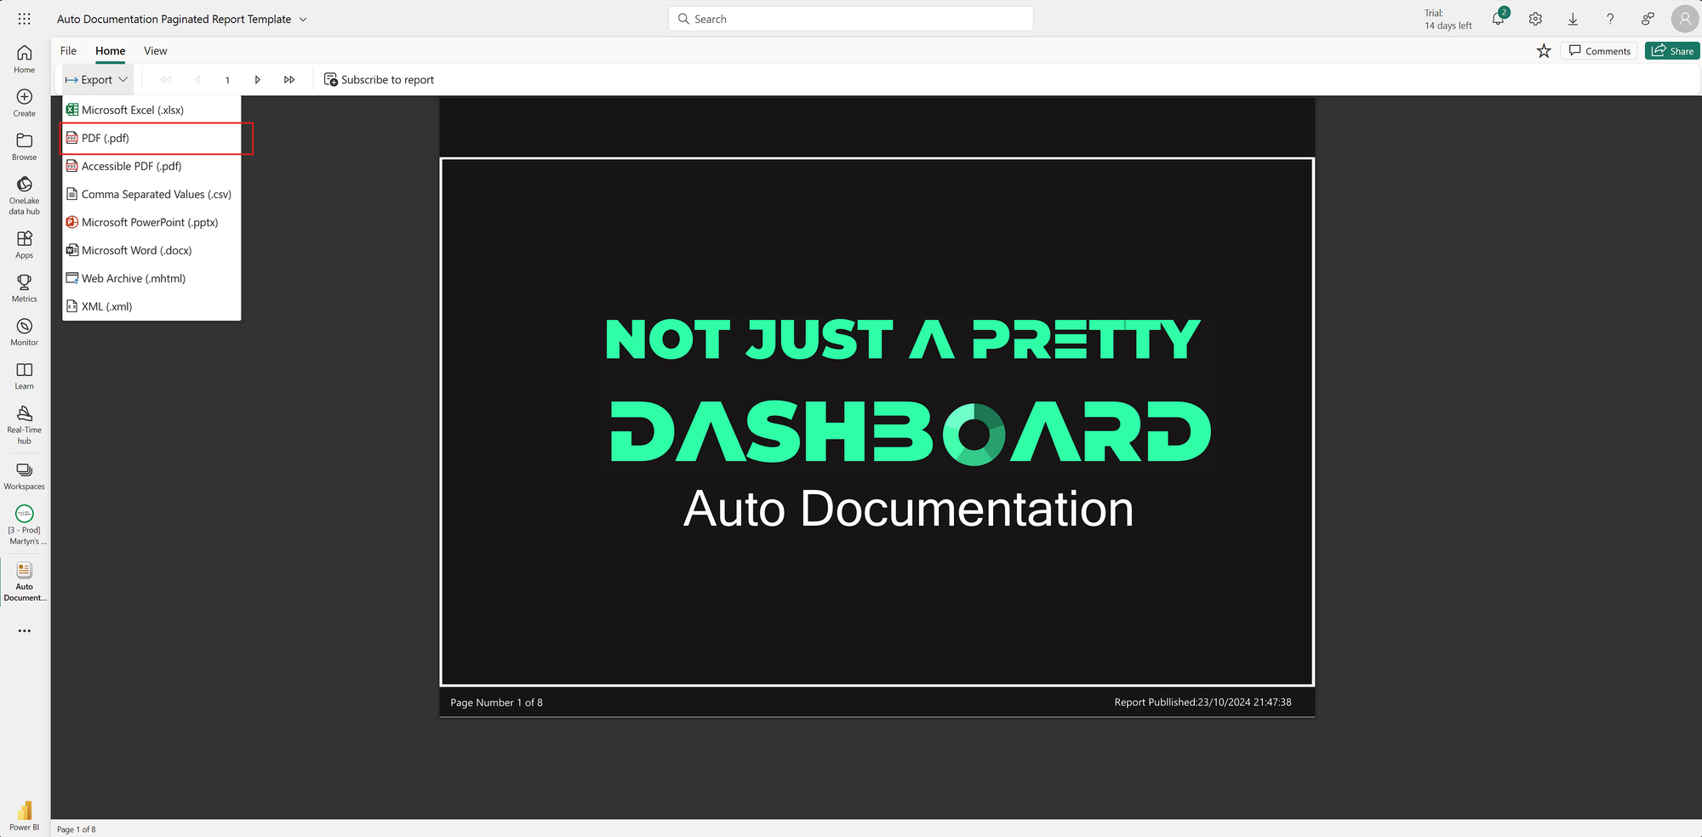Click 'Page Number 1 of 8' footer
This screenshot has height=837, width=1702.
[496, 703]
